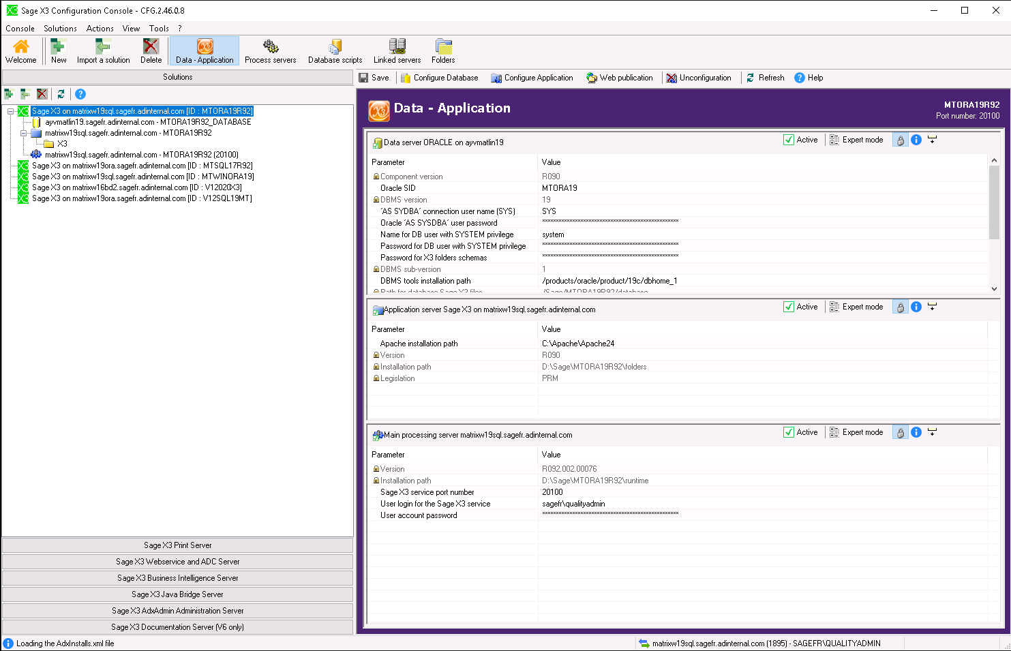Click the New solution icon
Image resolution: width=1011 pixels, height=651 pixels.
[59, 51]
